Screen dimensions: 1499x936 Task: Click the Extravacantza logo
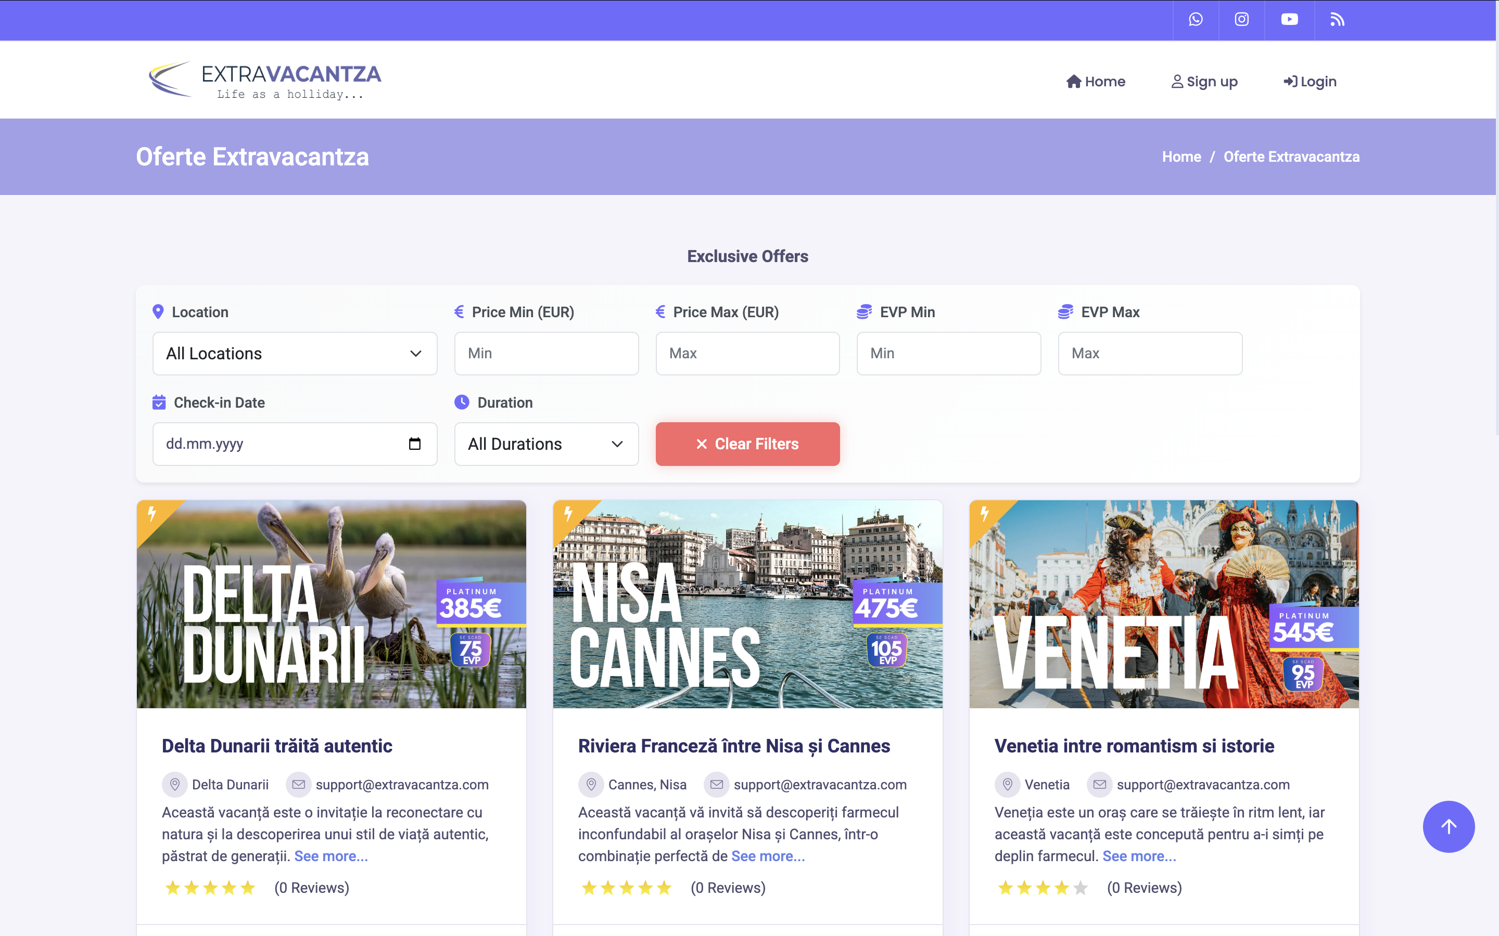(x=265, y=80)
